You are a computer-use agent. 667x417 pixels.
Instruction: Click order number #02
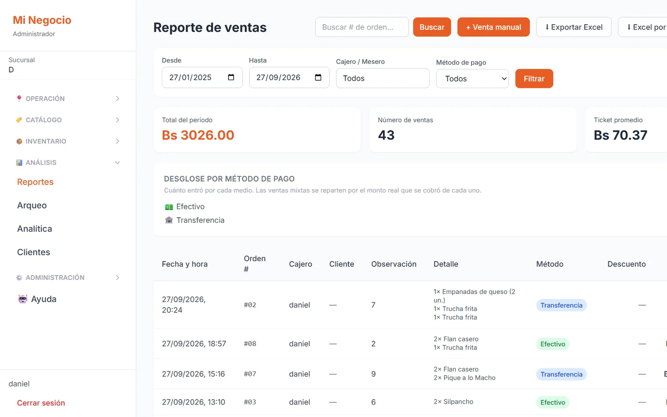tap(250, 305)
